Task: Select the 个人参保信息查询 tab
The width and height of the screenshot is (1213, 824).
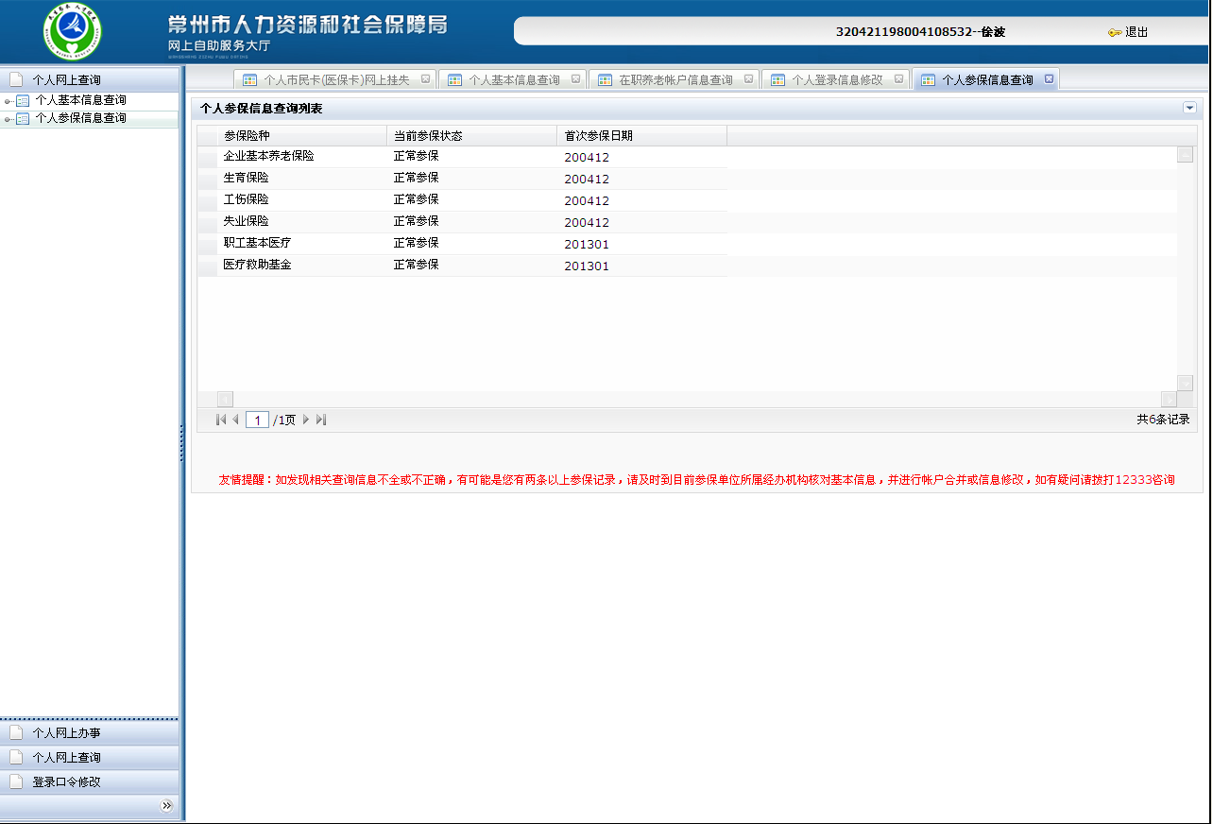Action: pos(986,80)
